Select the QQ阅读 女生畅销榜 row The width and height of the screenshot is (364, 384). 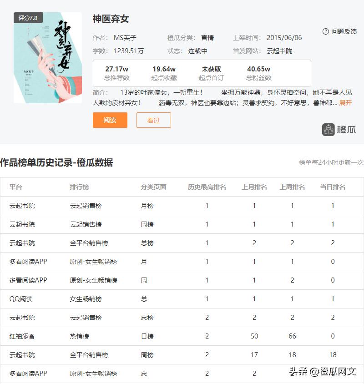pos(182,299)
